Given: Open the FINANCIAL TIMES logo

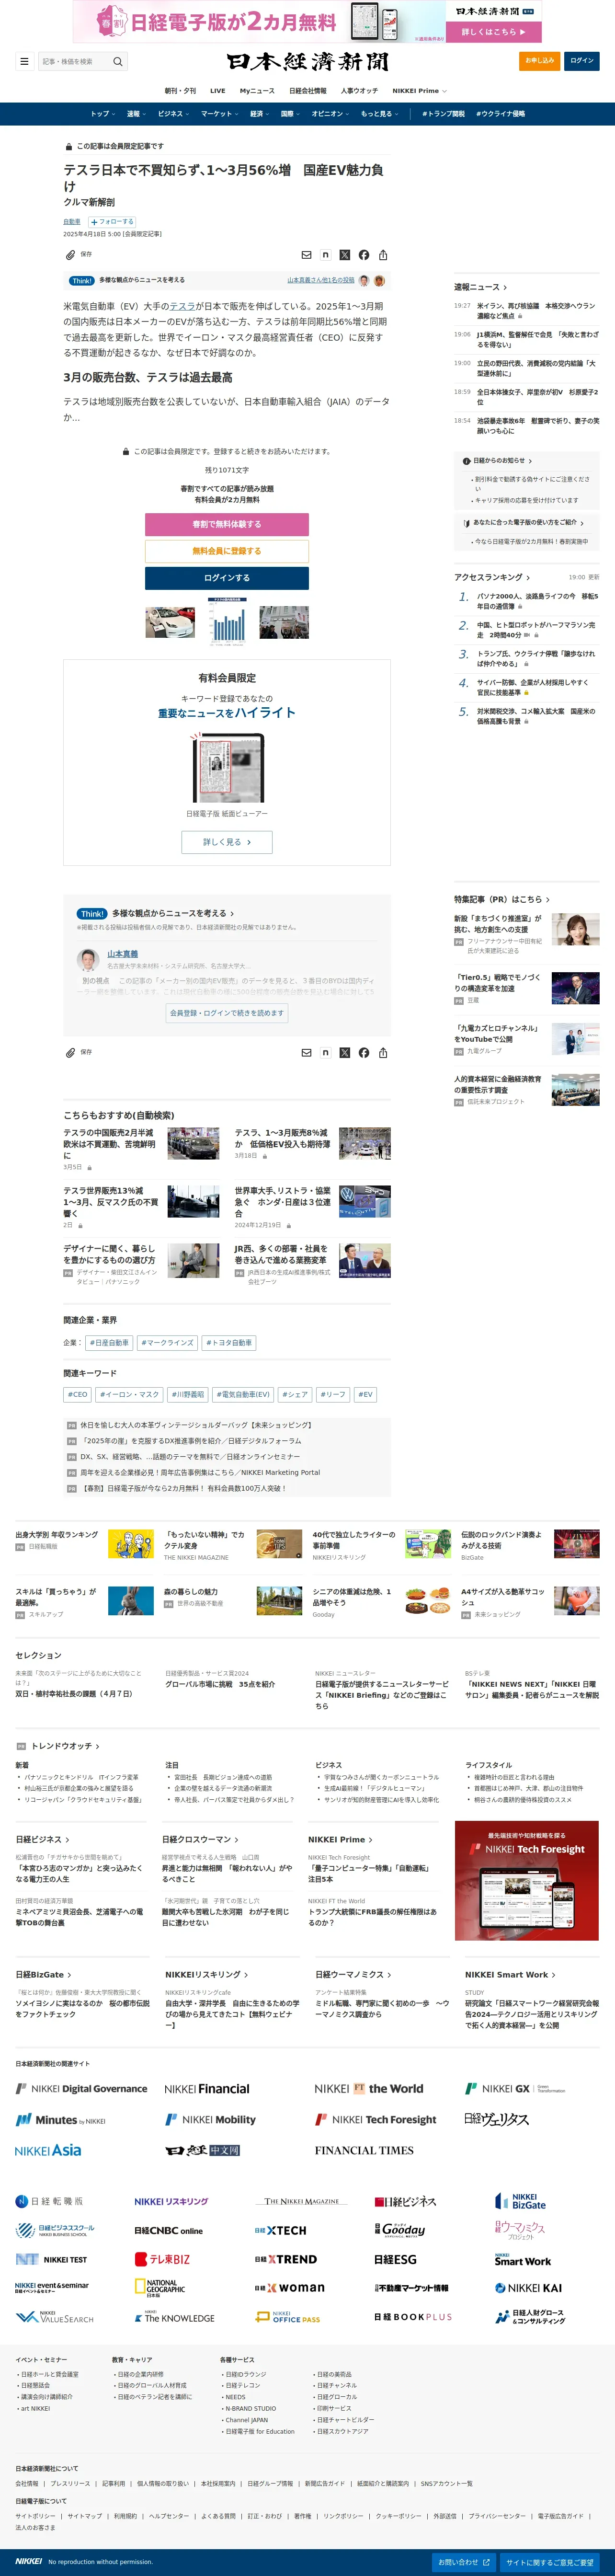Looking at the screenshot, I should (364, 2150).
